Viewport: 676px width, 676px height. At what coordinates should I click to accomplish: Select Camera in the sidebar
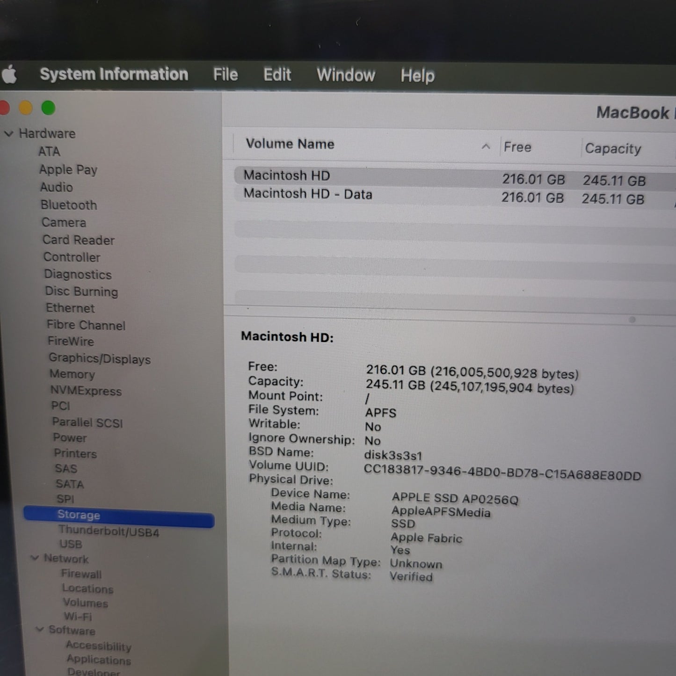point(64,223)
